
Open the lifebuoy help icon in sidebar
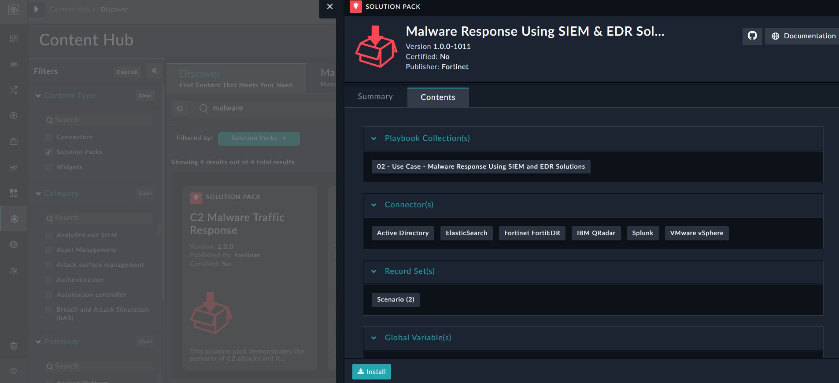click(14, 244)
